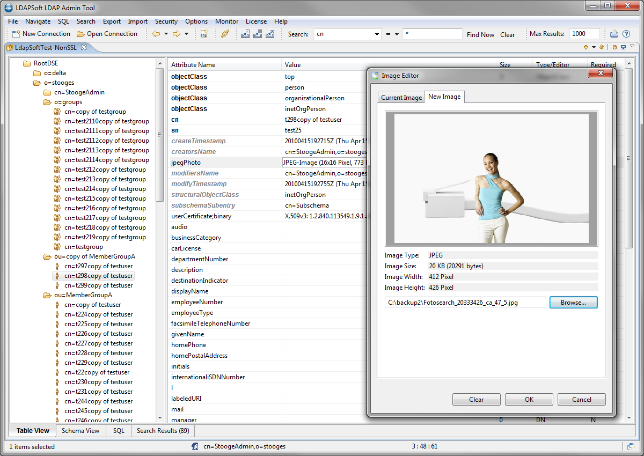The height and width of the screenshot is (456, 644).
Task: Open the search attribute dropdown showing cn
Action: pyautogui.click(x=377, y=34)
